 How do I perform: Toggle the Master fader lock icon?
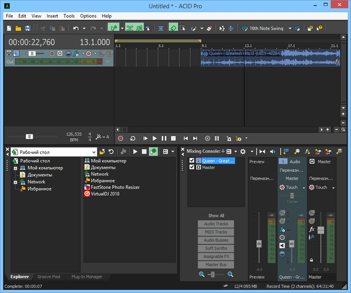(312, 260)
